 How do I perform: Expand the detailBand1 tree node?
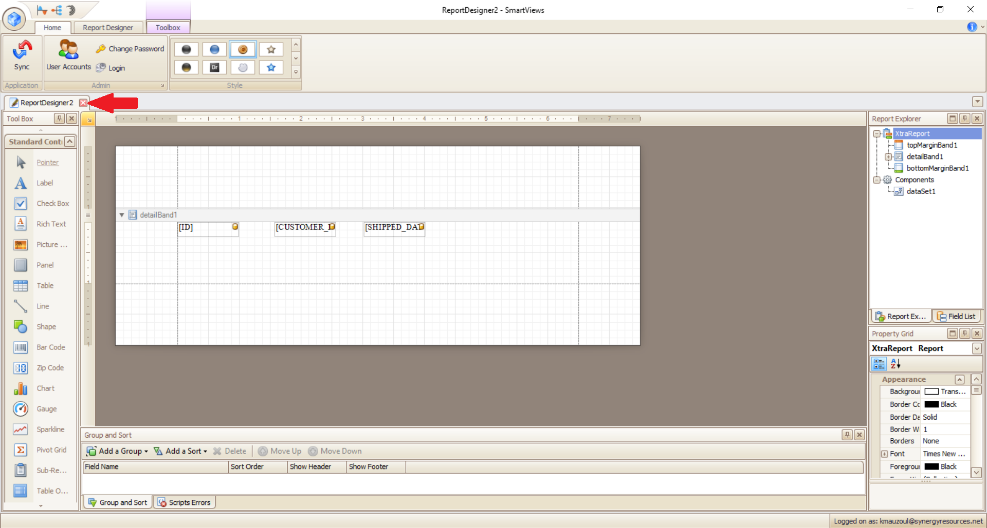point(888,157)
